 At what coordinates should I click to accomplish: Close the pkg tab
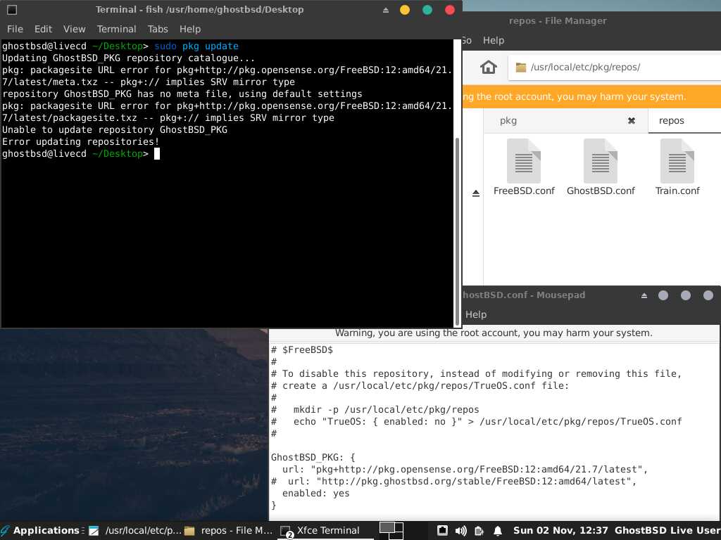pos(632,121)
